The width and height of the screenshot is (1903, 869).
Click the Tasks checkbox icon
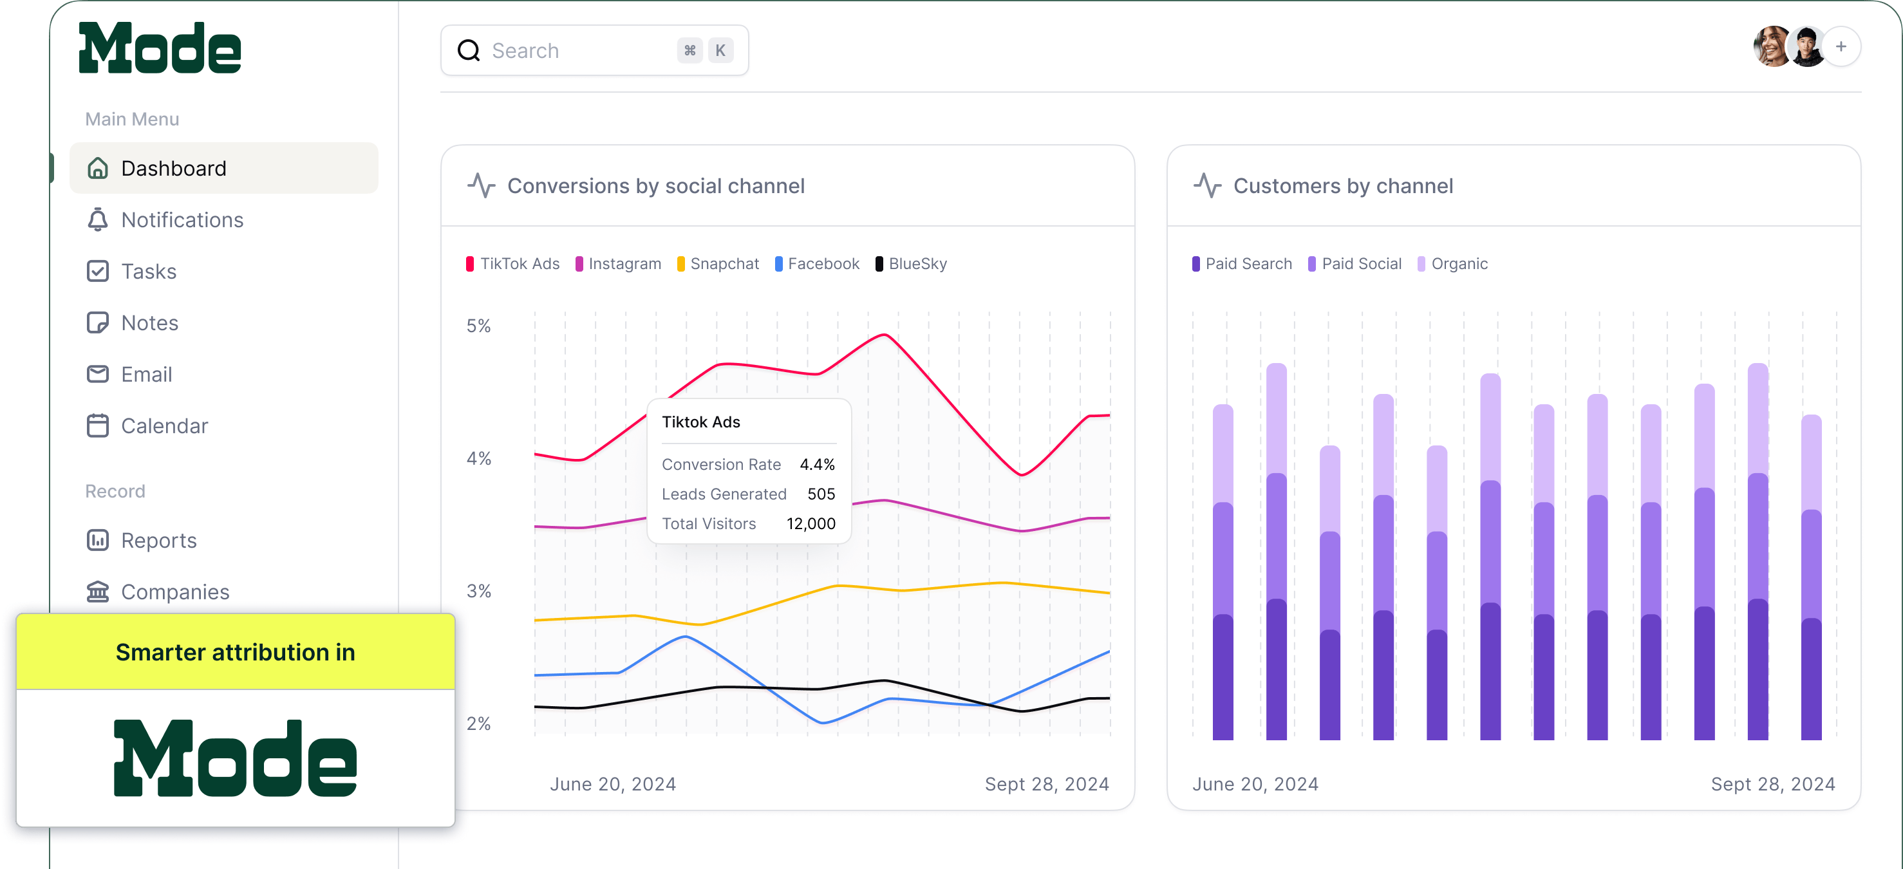click(97, 271)
